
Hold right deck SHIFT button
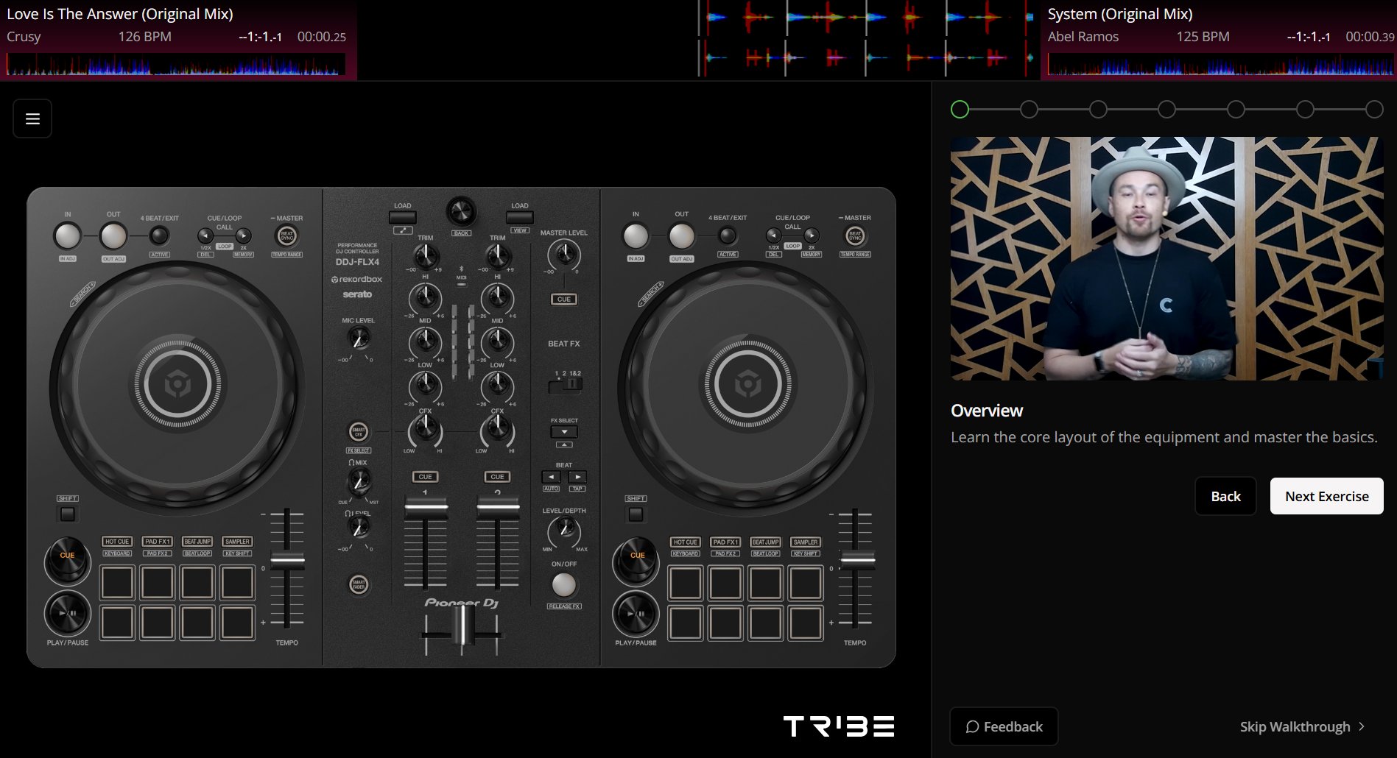636,514
